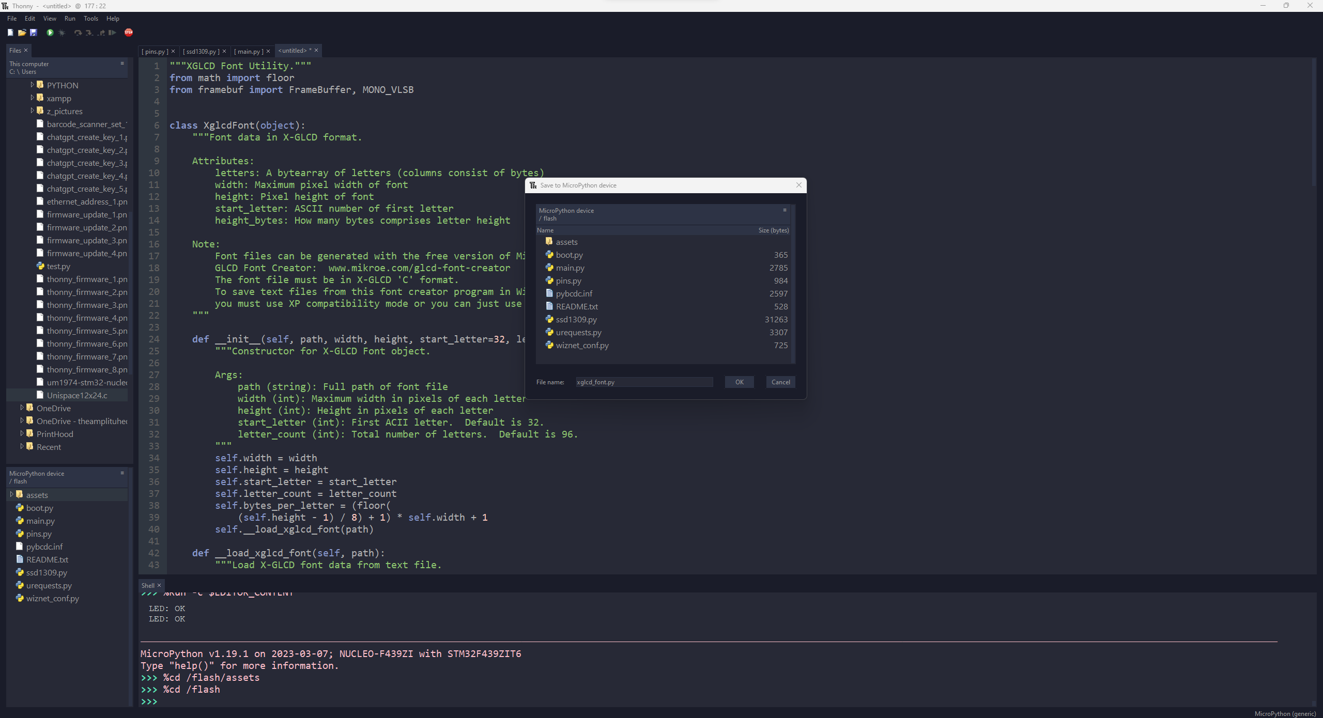Click the Step over arrow icon

coord(78,33)
